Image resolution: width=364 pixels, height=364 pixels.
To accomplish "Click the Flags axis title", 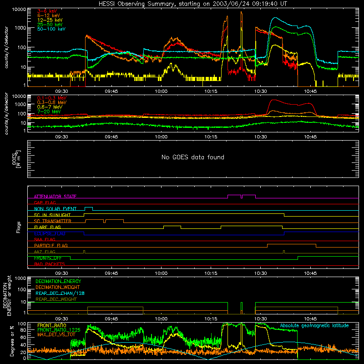I will (18, 227).
